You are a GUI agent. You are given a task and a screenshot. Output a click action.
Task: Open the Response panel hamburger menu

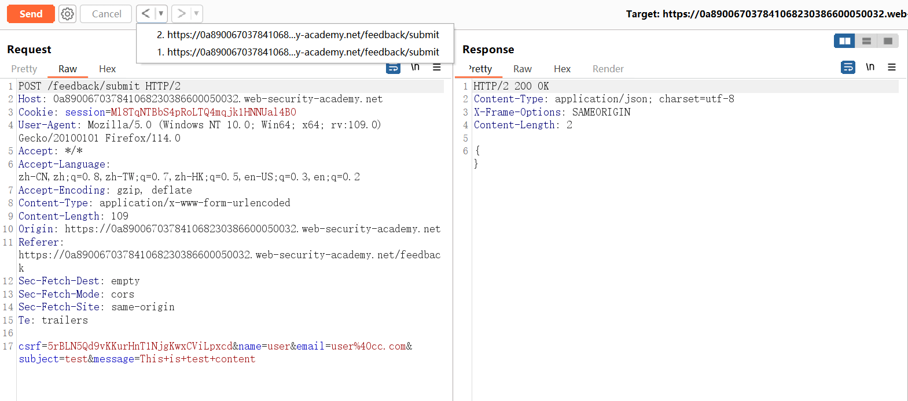click(892, 68)
